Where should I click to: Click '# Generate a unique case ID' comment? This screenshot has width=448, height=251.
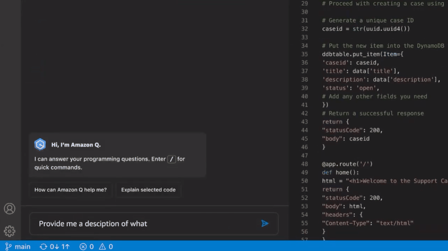tap(368, 21)
